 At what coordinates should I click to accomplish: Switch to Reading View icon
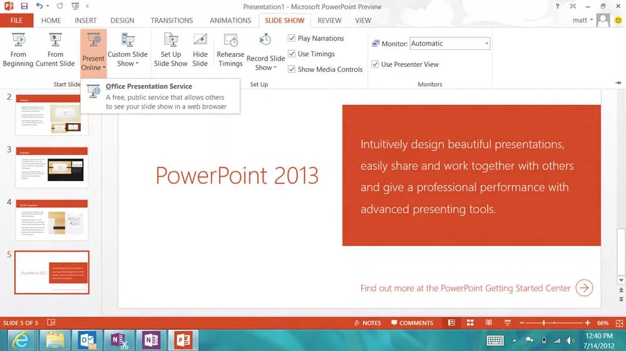(x=489, y=323)
